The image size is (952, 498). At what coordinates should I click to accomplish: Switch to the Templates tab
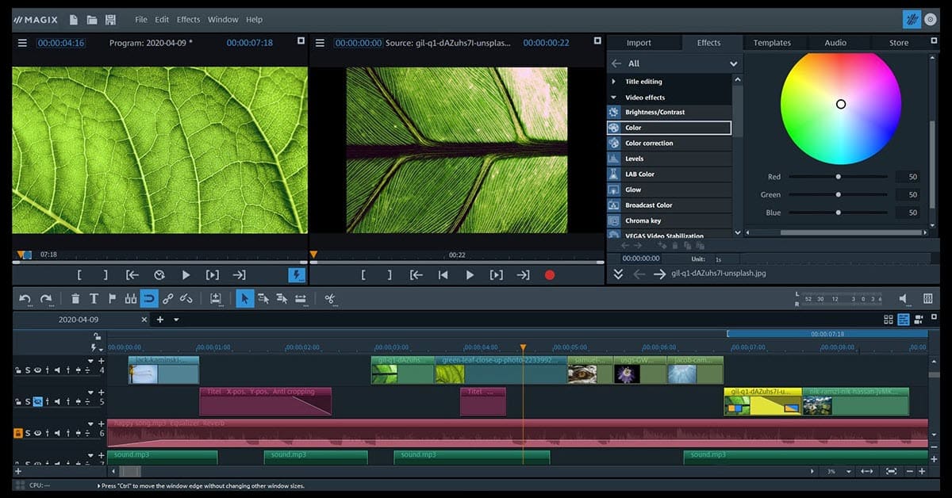pos(772,43)
